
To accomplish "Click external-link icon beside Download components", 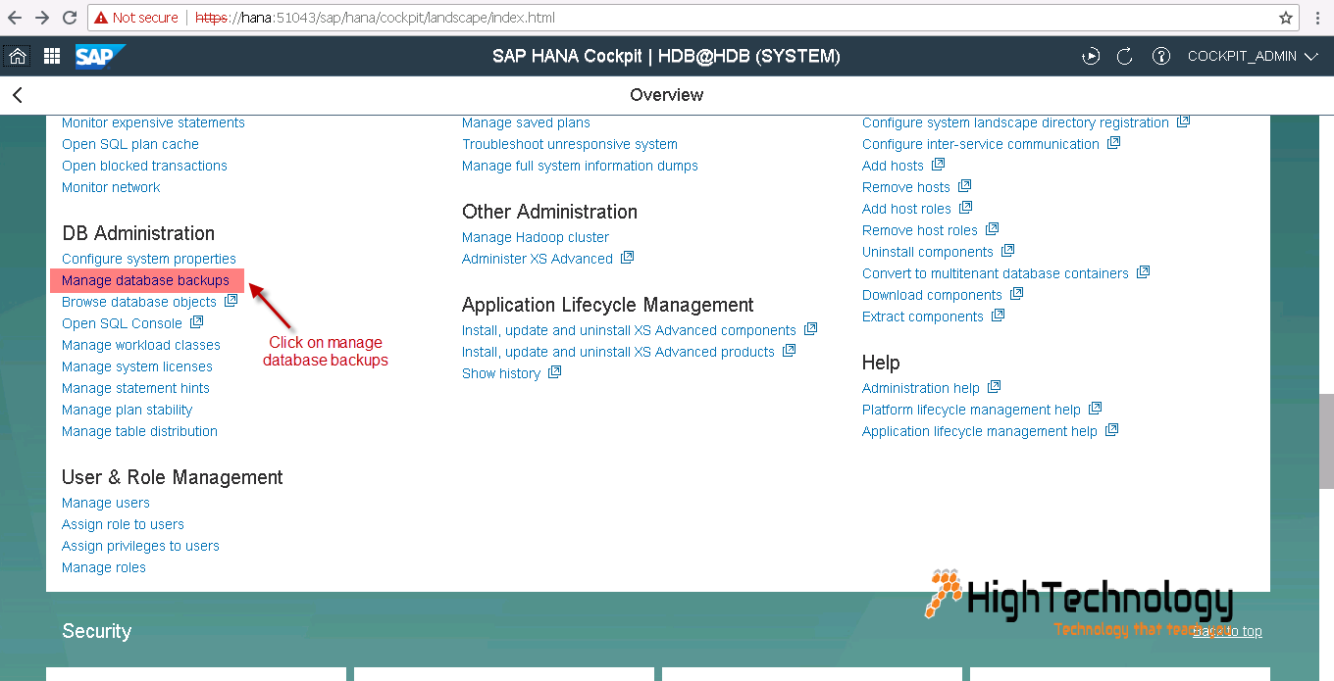I will [x=1017, y=294].
